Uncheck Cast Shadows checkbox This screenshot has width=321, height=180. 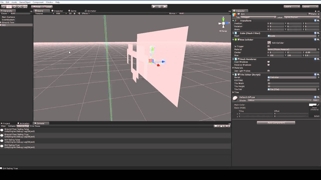(269, 62)
